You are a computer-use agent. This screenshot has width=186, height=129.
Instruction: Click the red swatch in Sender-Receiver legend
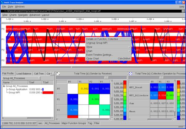(125, 83)
